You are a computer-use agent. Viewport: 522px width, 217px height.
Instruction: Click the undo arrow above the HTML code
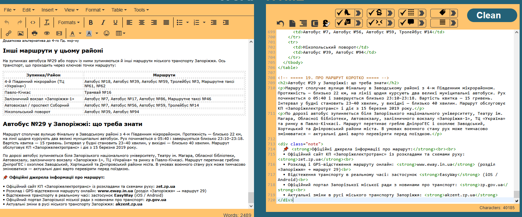click(280, 23)
